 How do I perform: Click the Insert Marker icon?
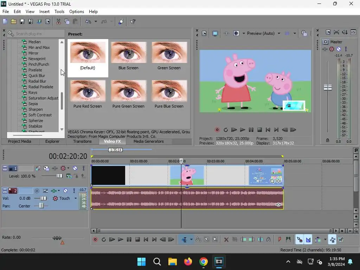[x=279, y=240]
